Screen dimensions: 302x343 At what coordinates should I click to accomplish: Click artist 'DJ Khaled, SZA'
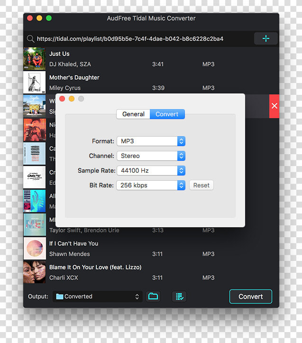(x=70, y=65)
